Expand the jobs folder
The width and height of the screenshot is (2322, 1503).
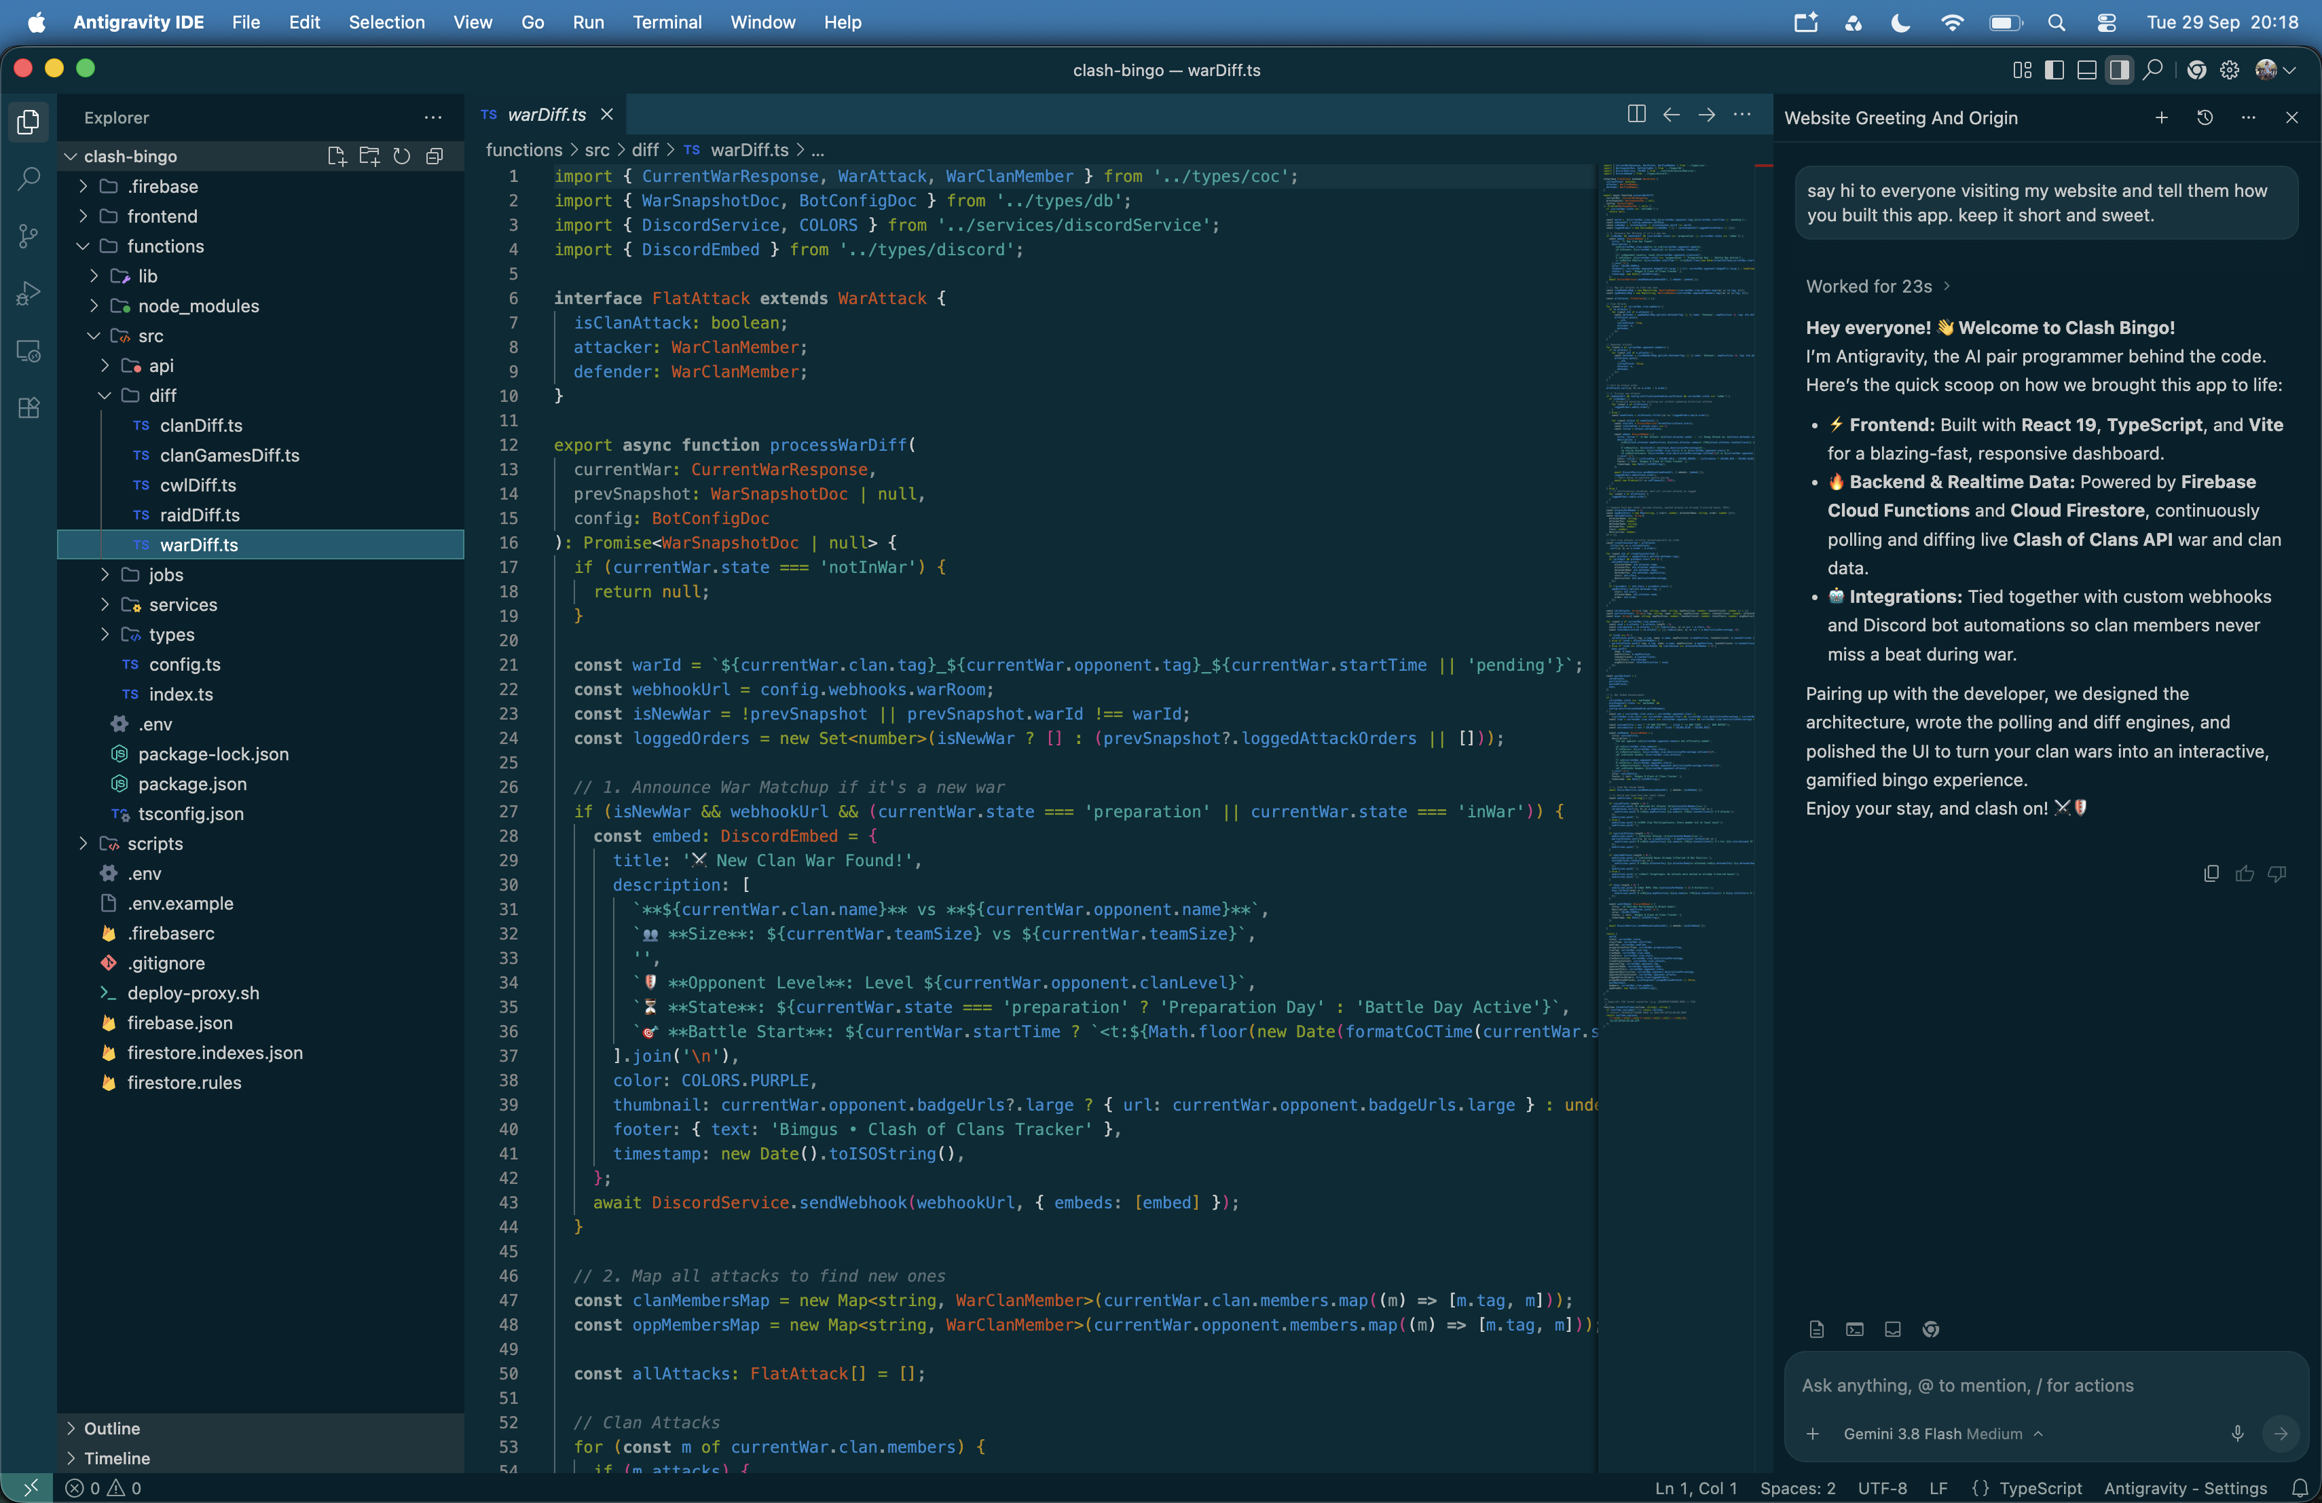click(x=261, y=574)
